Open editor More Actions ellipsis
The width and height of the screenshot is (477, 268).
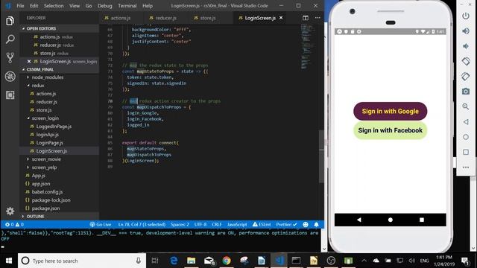pyautogui.click(x=318, y=18)
